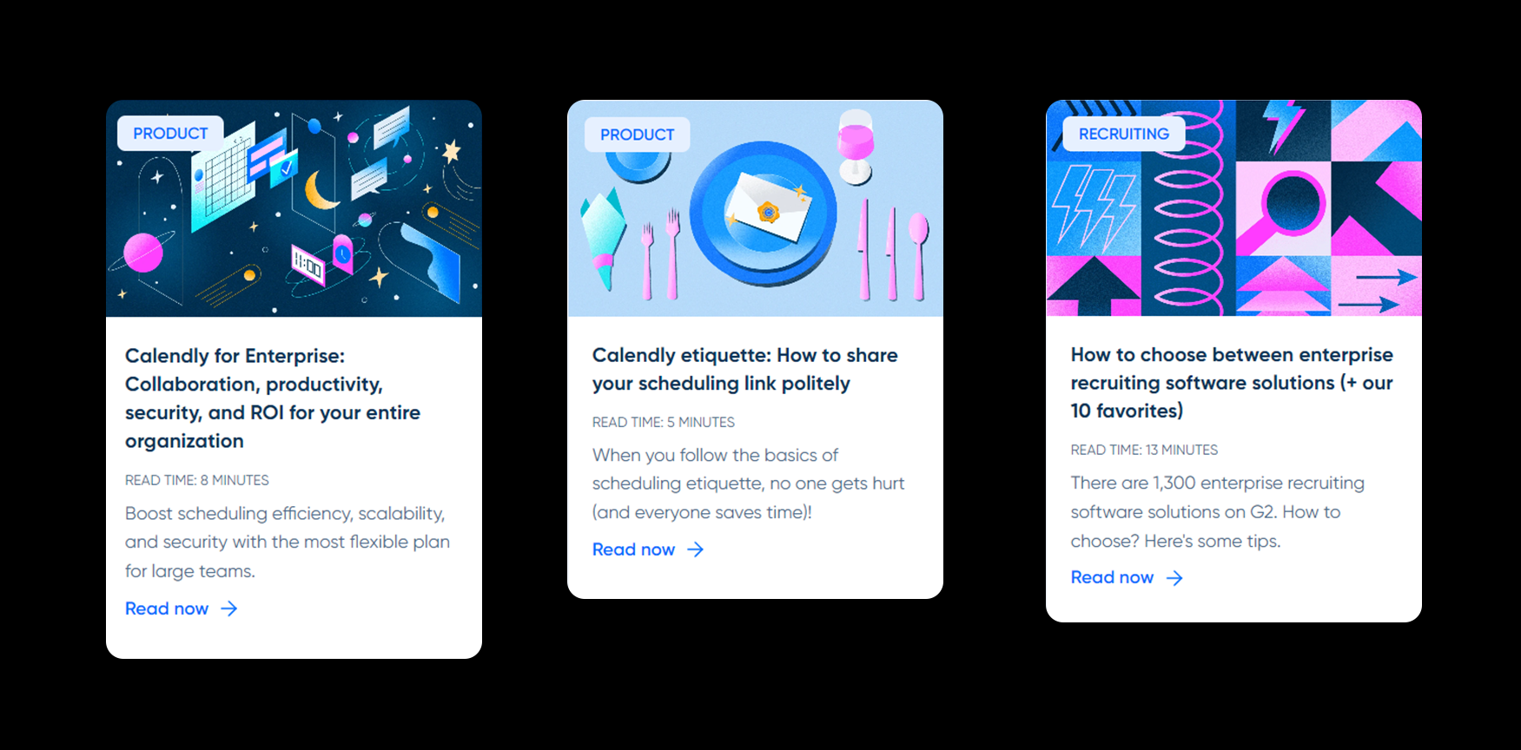Select the RECRUITING category tag
This screenshot has height=750, width=1521.
click(1123, 134)
